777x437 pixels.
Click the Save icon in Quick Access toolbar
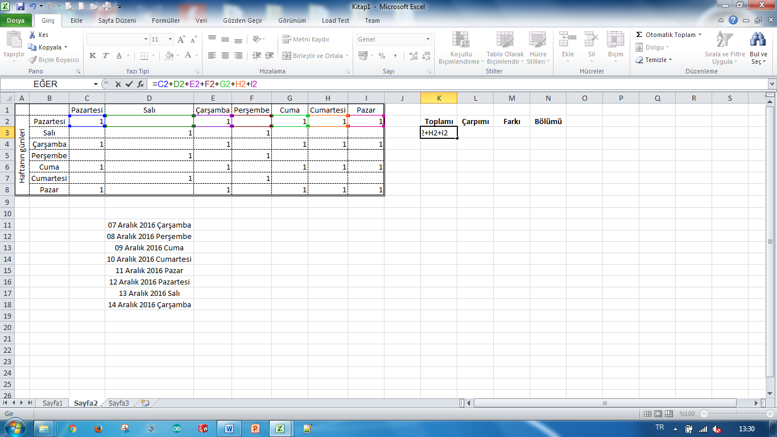tap(20, 6)
